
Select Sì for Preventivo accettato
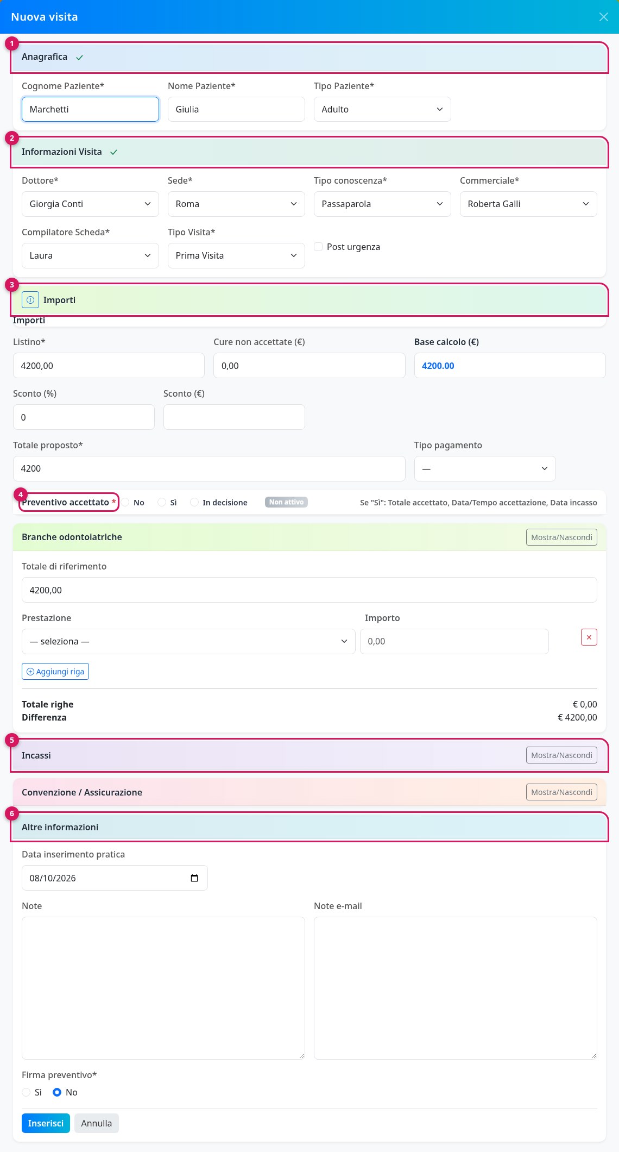point(162,503)
